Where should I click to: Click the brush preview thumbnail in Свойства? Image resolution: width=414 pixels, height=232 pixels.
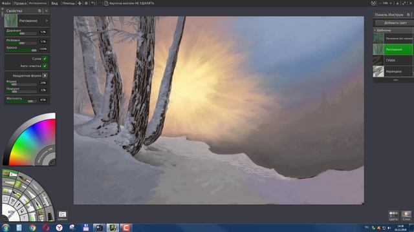[x=11, y=21]
